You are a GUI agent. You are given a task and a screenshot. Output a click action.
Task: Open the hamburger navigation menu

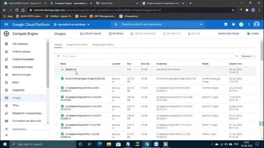pyautogui.click(x=6, y=25)
